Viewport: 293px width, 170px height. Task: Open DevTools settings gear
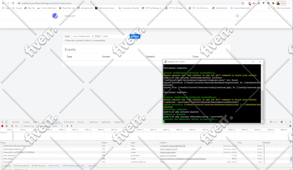click(x=282, y=122)
